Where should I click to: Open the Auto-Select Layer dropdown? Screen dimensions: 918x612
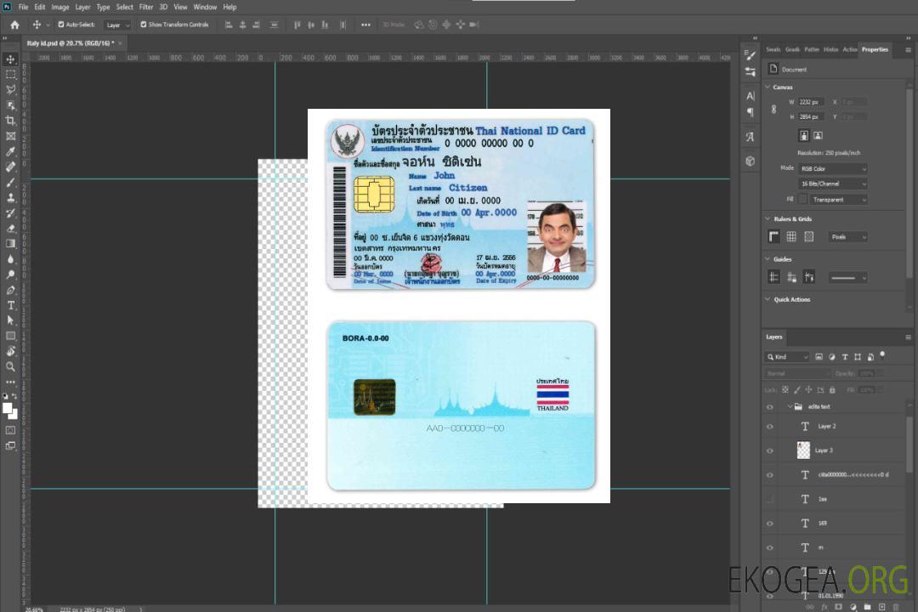click(117, 25)
